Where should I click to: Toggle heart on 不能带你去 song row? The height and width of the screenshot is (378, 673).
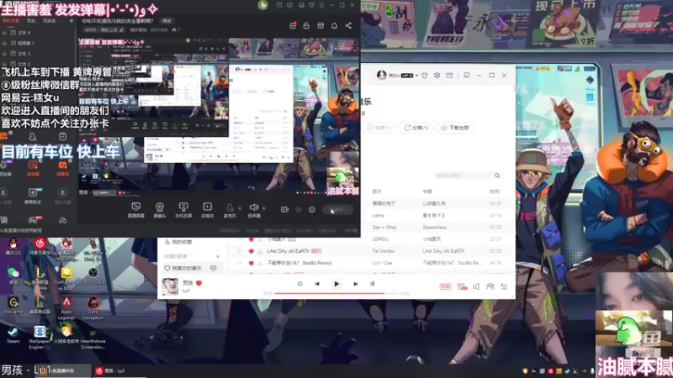[251, 263]
